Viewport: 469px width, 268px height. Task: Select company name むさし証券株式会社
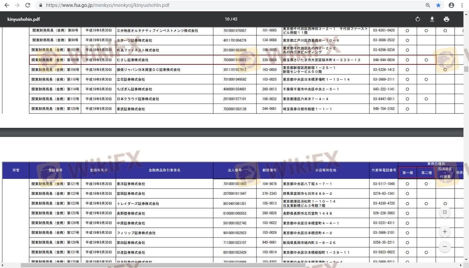point(133,60)
